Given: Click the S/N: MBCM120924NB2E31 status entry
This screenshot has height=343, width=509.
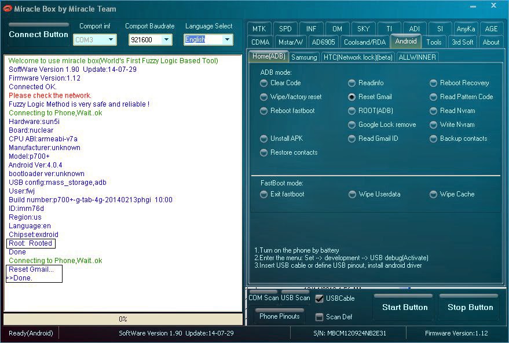Looking at the screenshot, I should (x=350, y=333).
